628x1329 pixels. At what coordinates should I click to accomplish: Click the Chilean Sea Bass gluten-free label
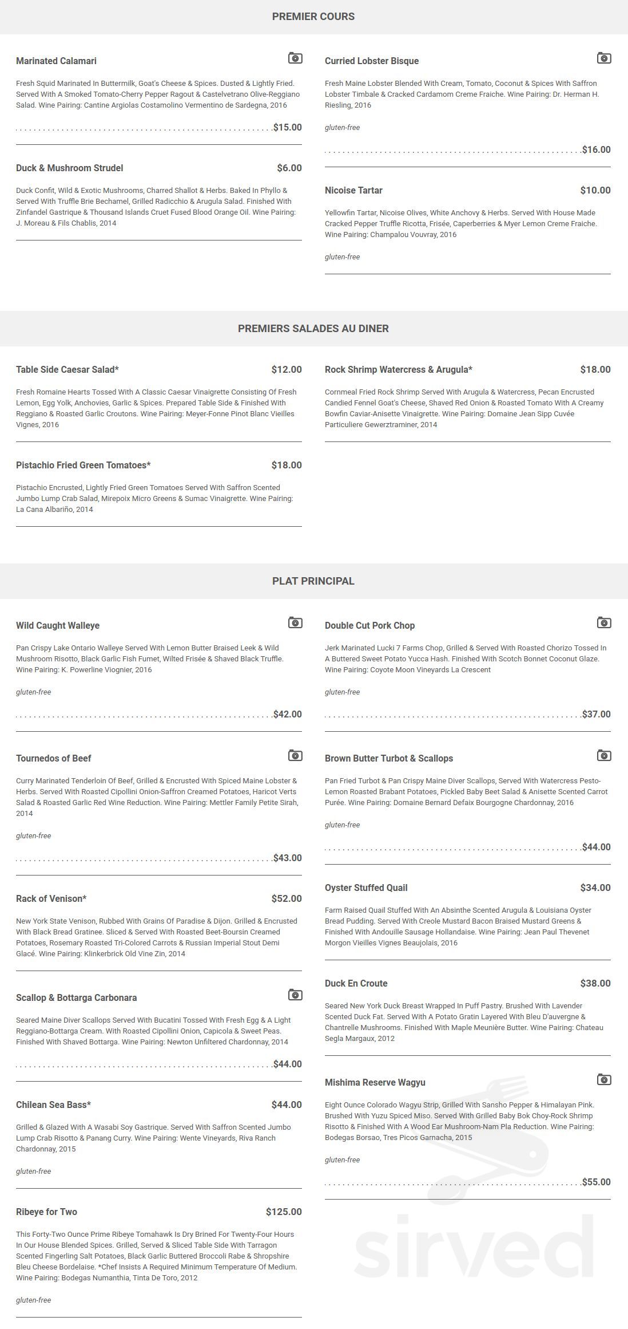34,1171
